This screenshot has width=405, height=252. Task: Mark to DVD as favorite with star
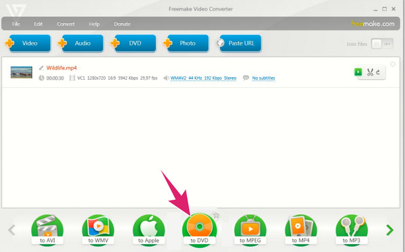tap(216, 215)
